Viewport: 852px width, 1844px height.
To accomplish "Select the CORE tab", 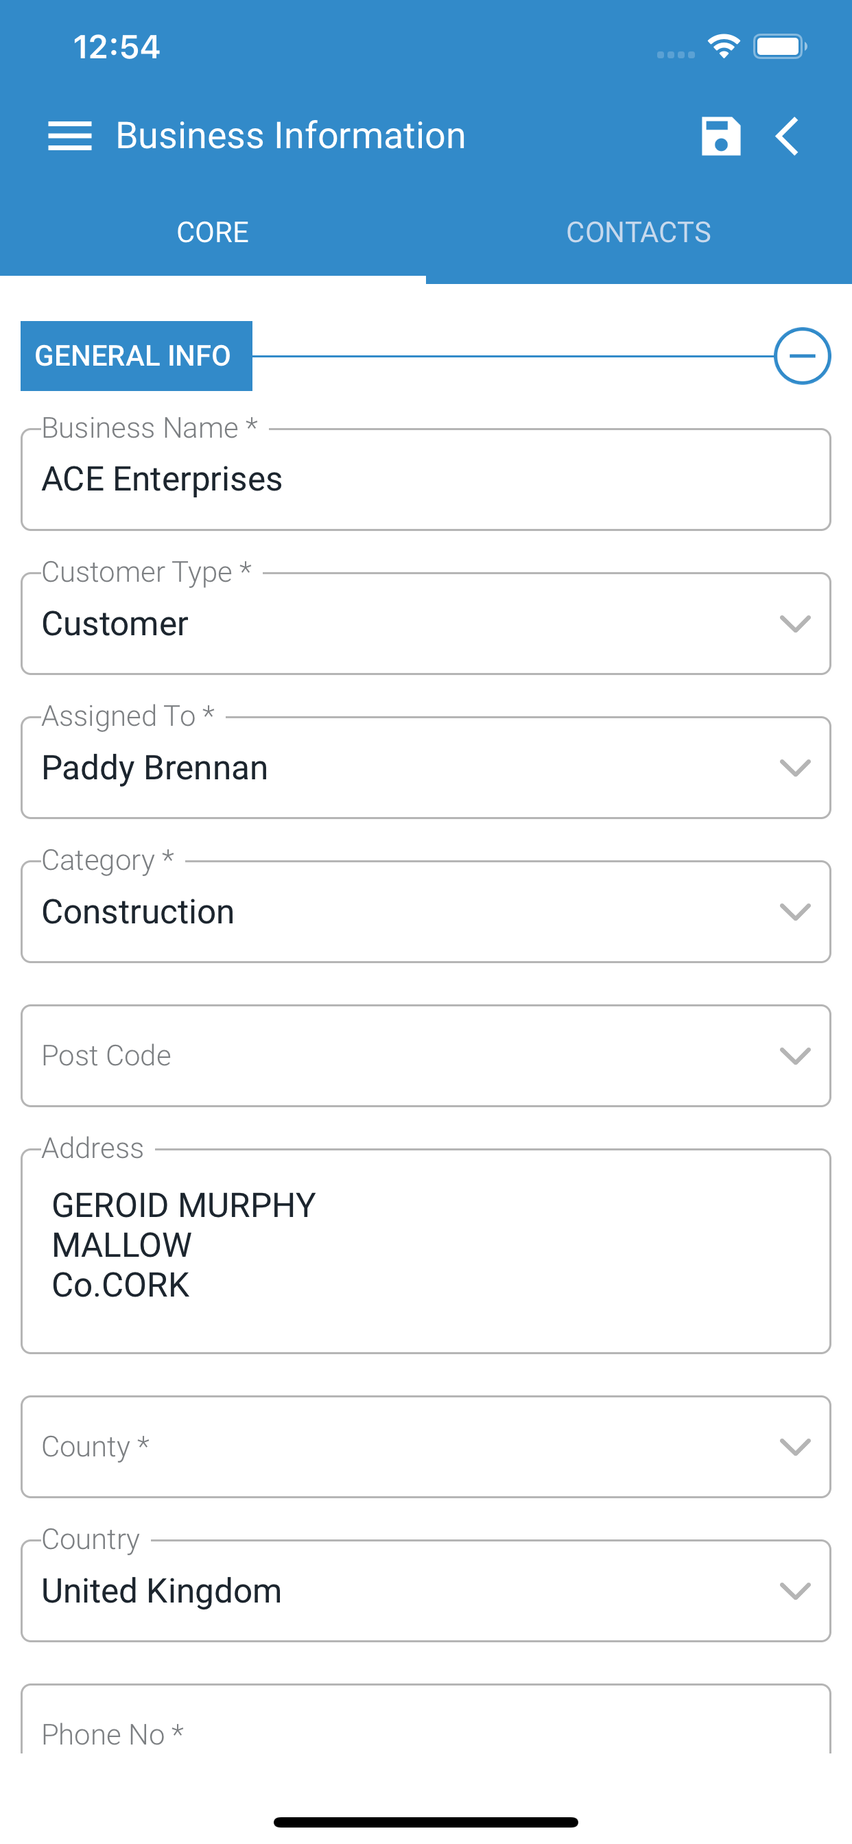I will point(213,233).
